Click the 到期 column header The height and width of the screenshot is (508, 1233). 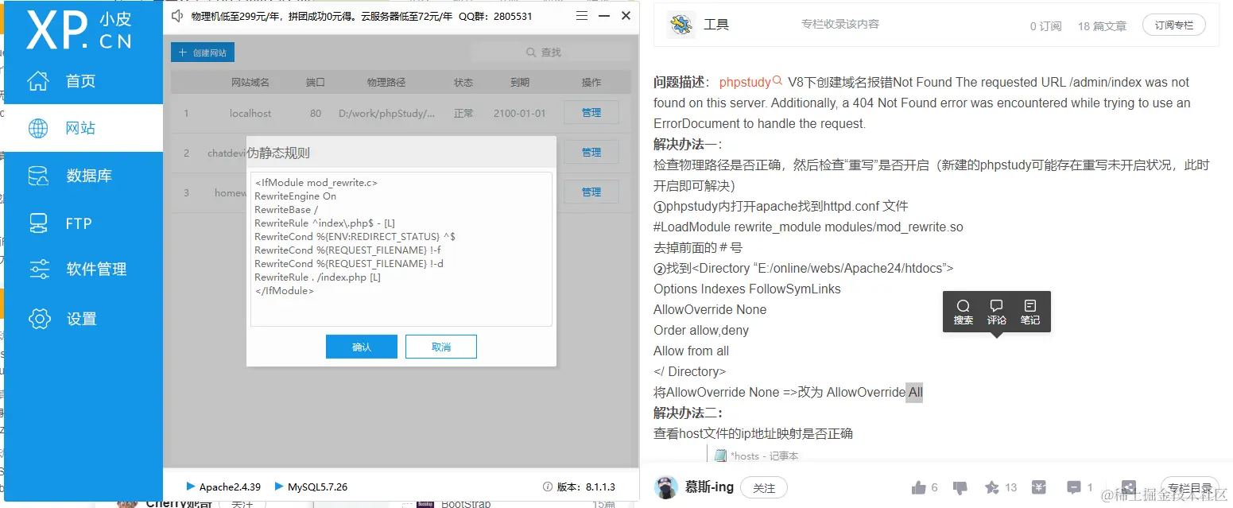[520, 83]
